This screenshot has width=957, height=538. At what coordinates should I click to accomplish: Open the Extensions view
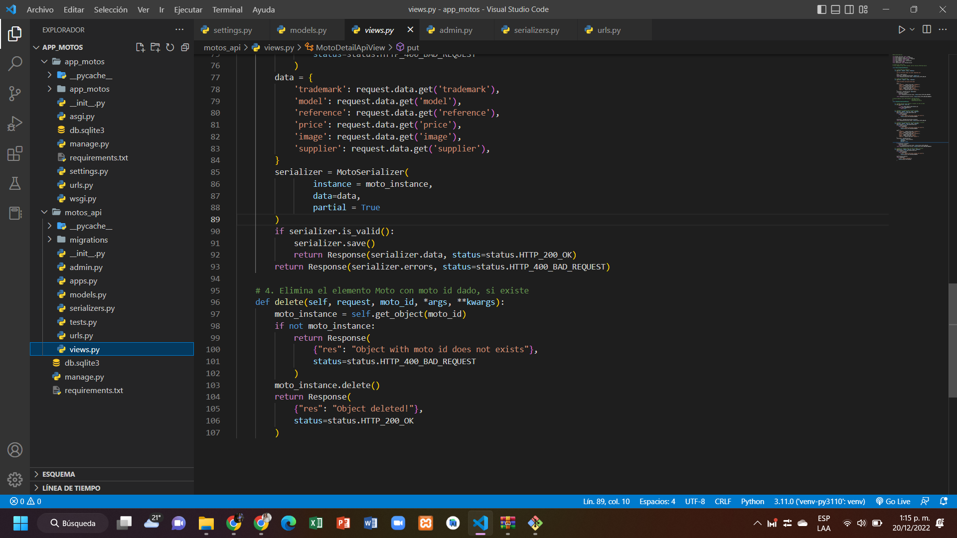tap(15, 153)
